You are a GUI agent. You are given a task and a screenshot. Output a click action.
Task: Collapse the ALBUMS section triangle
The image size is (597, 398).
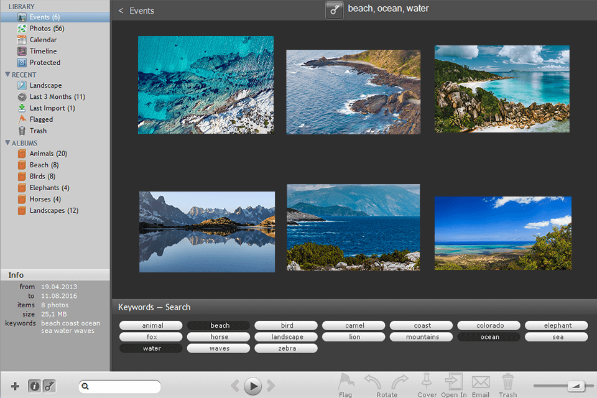click(x=7, y=143)
